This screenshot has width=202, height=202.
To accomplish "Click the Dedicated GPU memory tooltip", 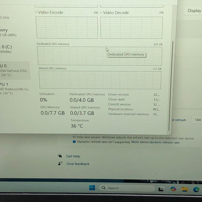I will (x=126, y=54).
